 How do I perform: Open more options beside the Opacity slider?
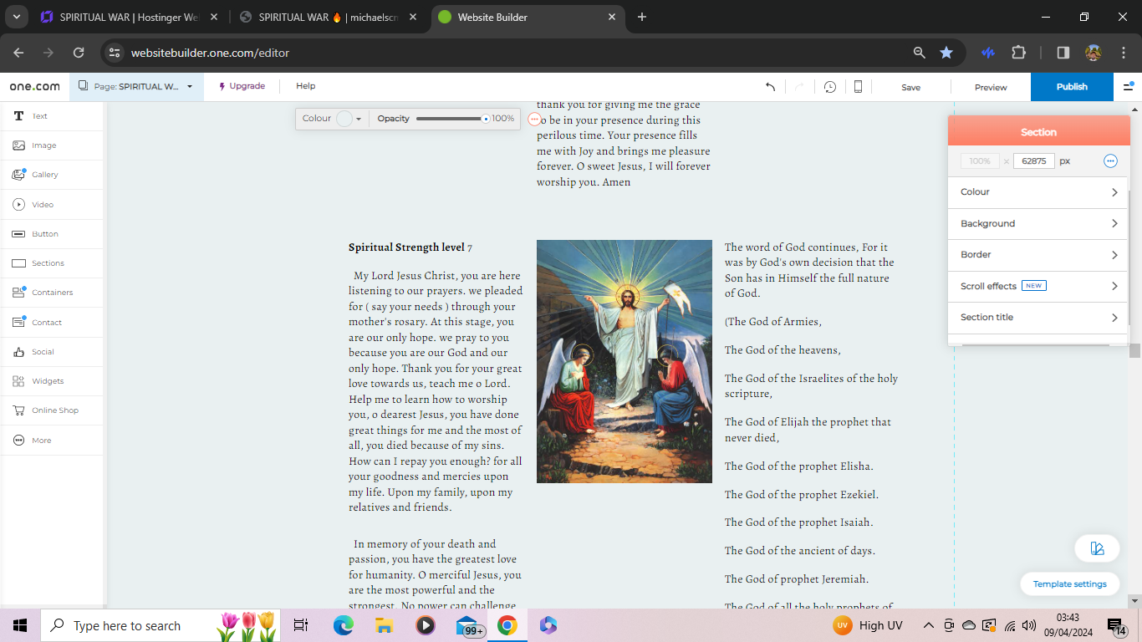[x=535, y=120]
